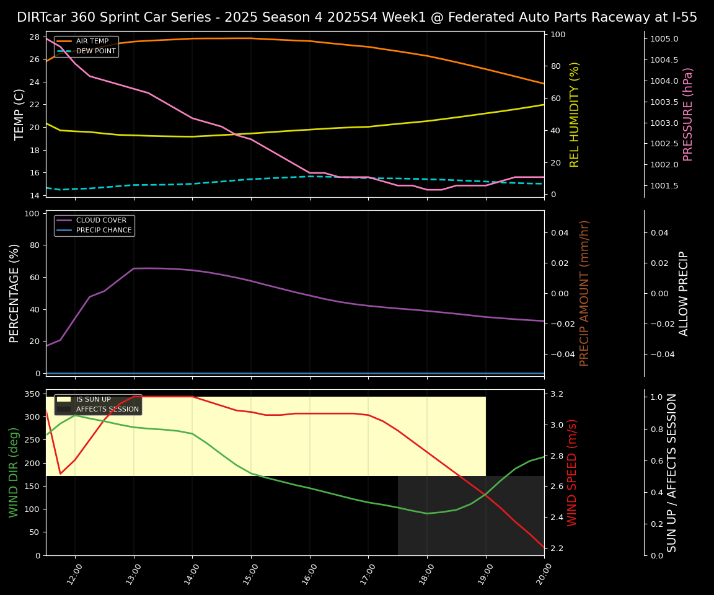Click the DEW POINT legend entry

[x=95, y=51]
